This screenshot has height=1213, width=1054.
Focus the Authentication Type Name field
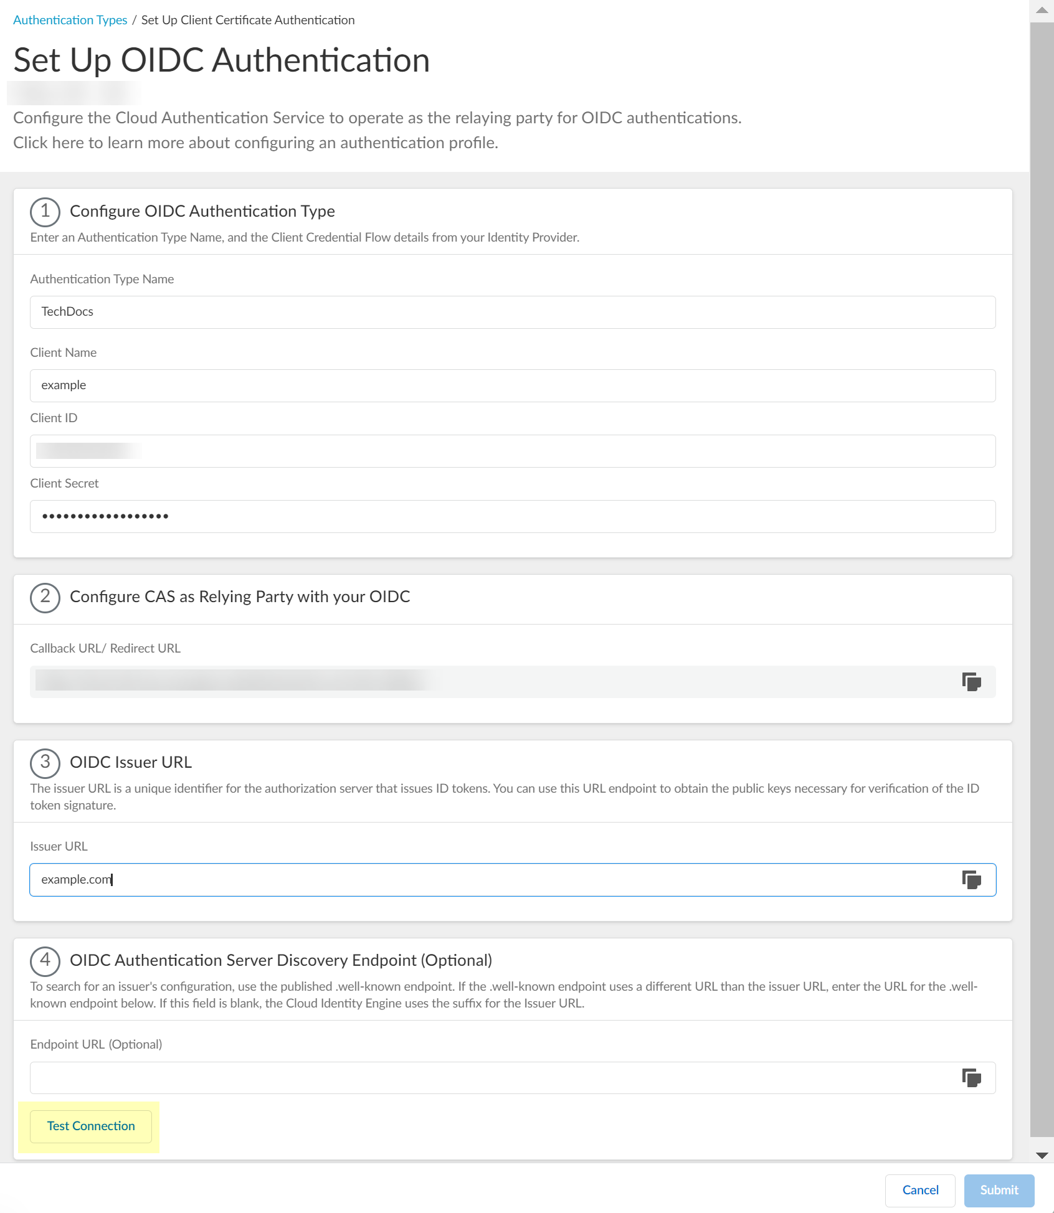coord(512,312)
